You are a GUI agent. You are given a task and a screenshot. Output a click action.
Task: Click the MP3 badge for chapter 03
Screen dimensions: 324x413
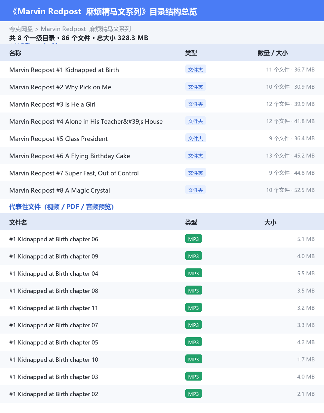click(194, 377)
